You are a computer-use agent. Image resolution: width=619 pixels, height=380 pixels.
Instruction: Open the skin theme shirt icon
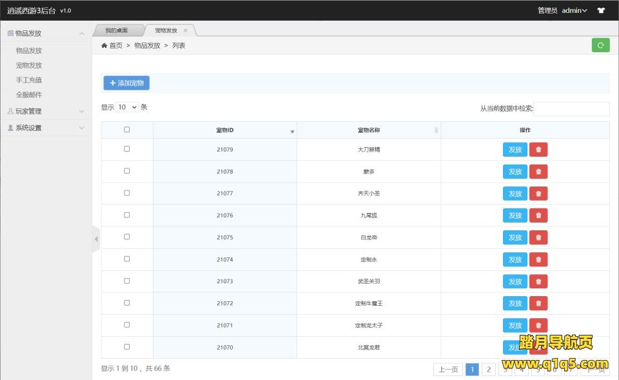[x=601, y=10]
